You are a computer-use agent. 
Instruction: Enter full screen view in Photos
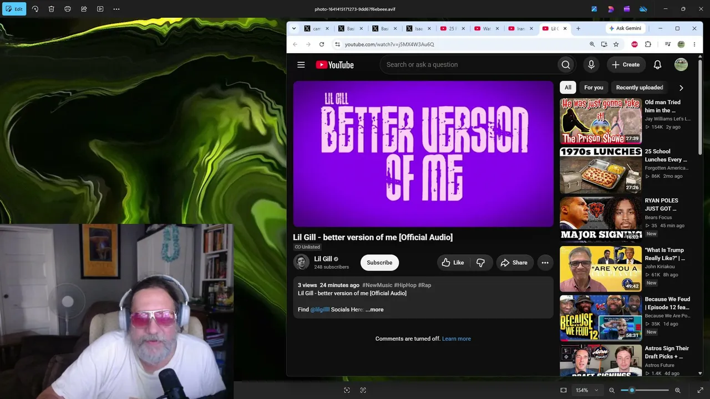[x=700, y=390]
